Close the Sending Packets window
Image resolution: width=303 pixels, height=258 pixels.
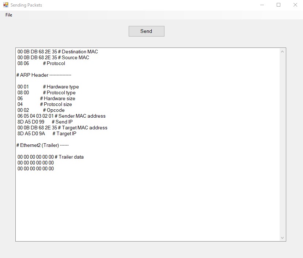pyautogui.click(x=295, y=5)
